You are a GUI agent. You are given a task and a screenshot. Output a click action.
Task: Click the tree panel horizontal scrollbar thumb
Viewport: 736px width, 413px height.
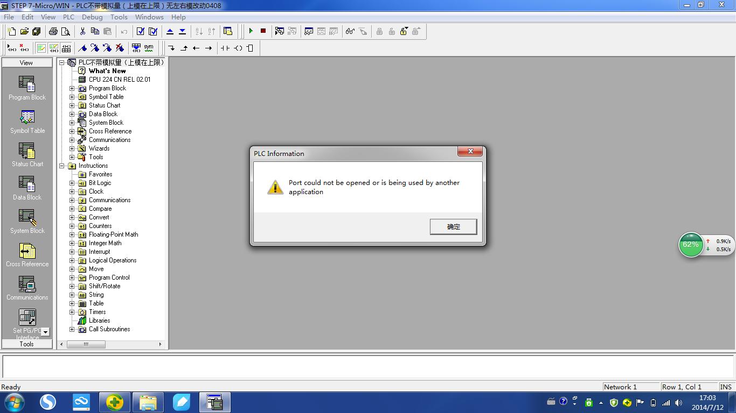pos(86,344)
